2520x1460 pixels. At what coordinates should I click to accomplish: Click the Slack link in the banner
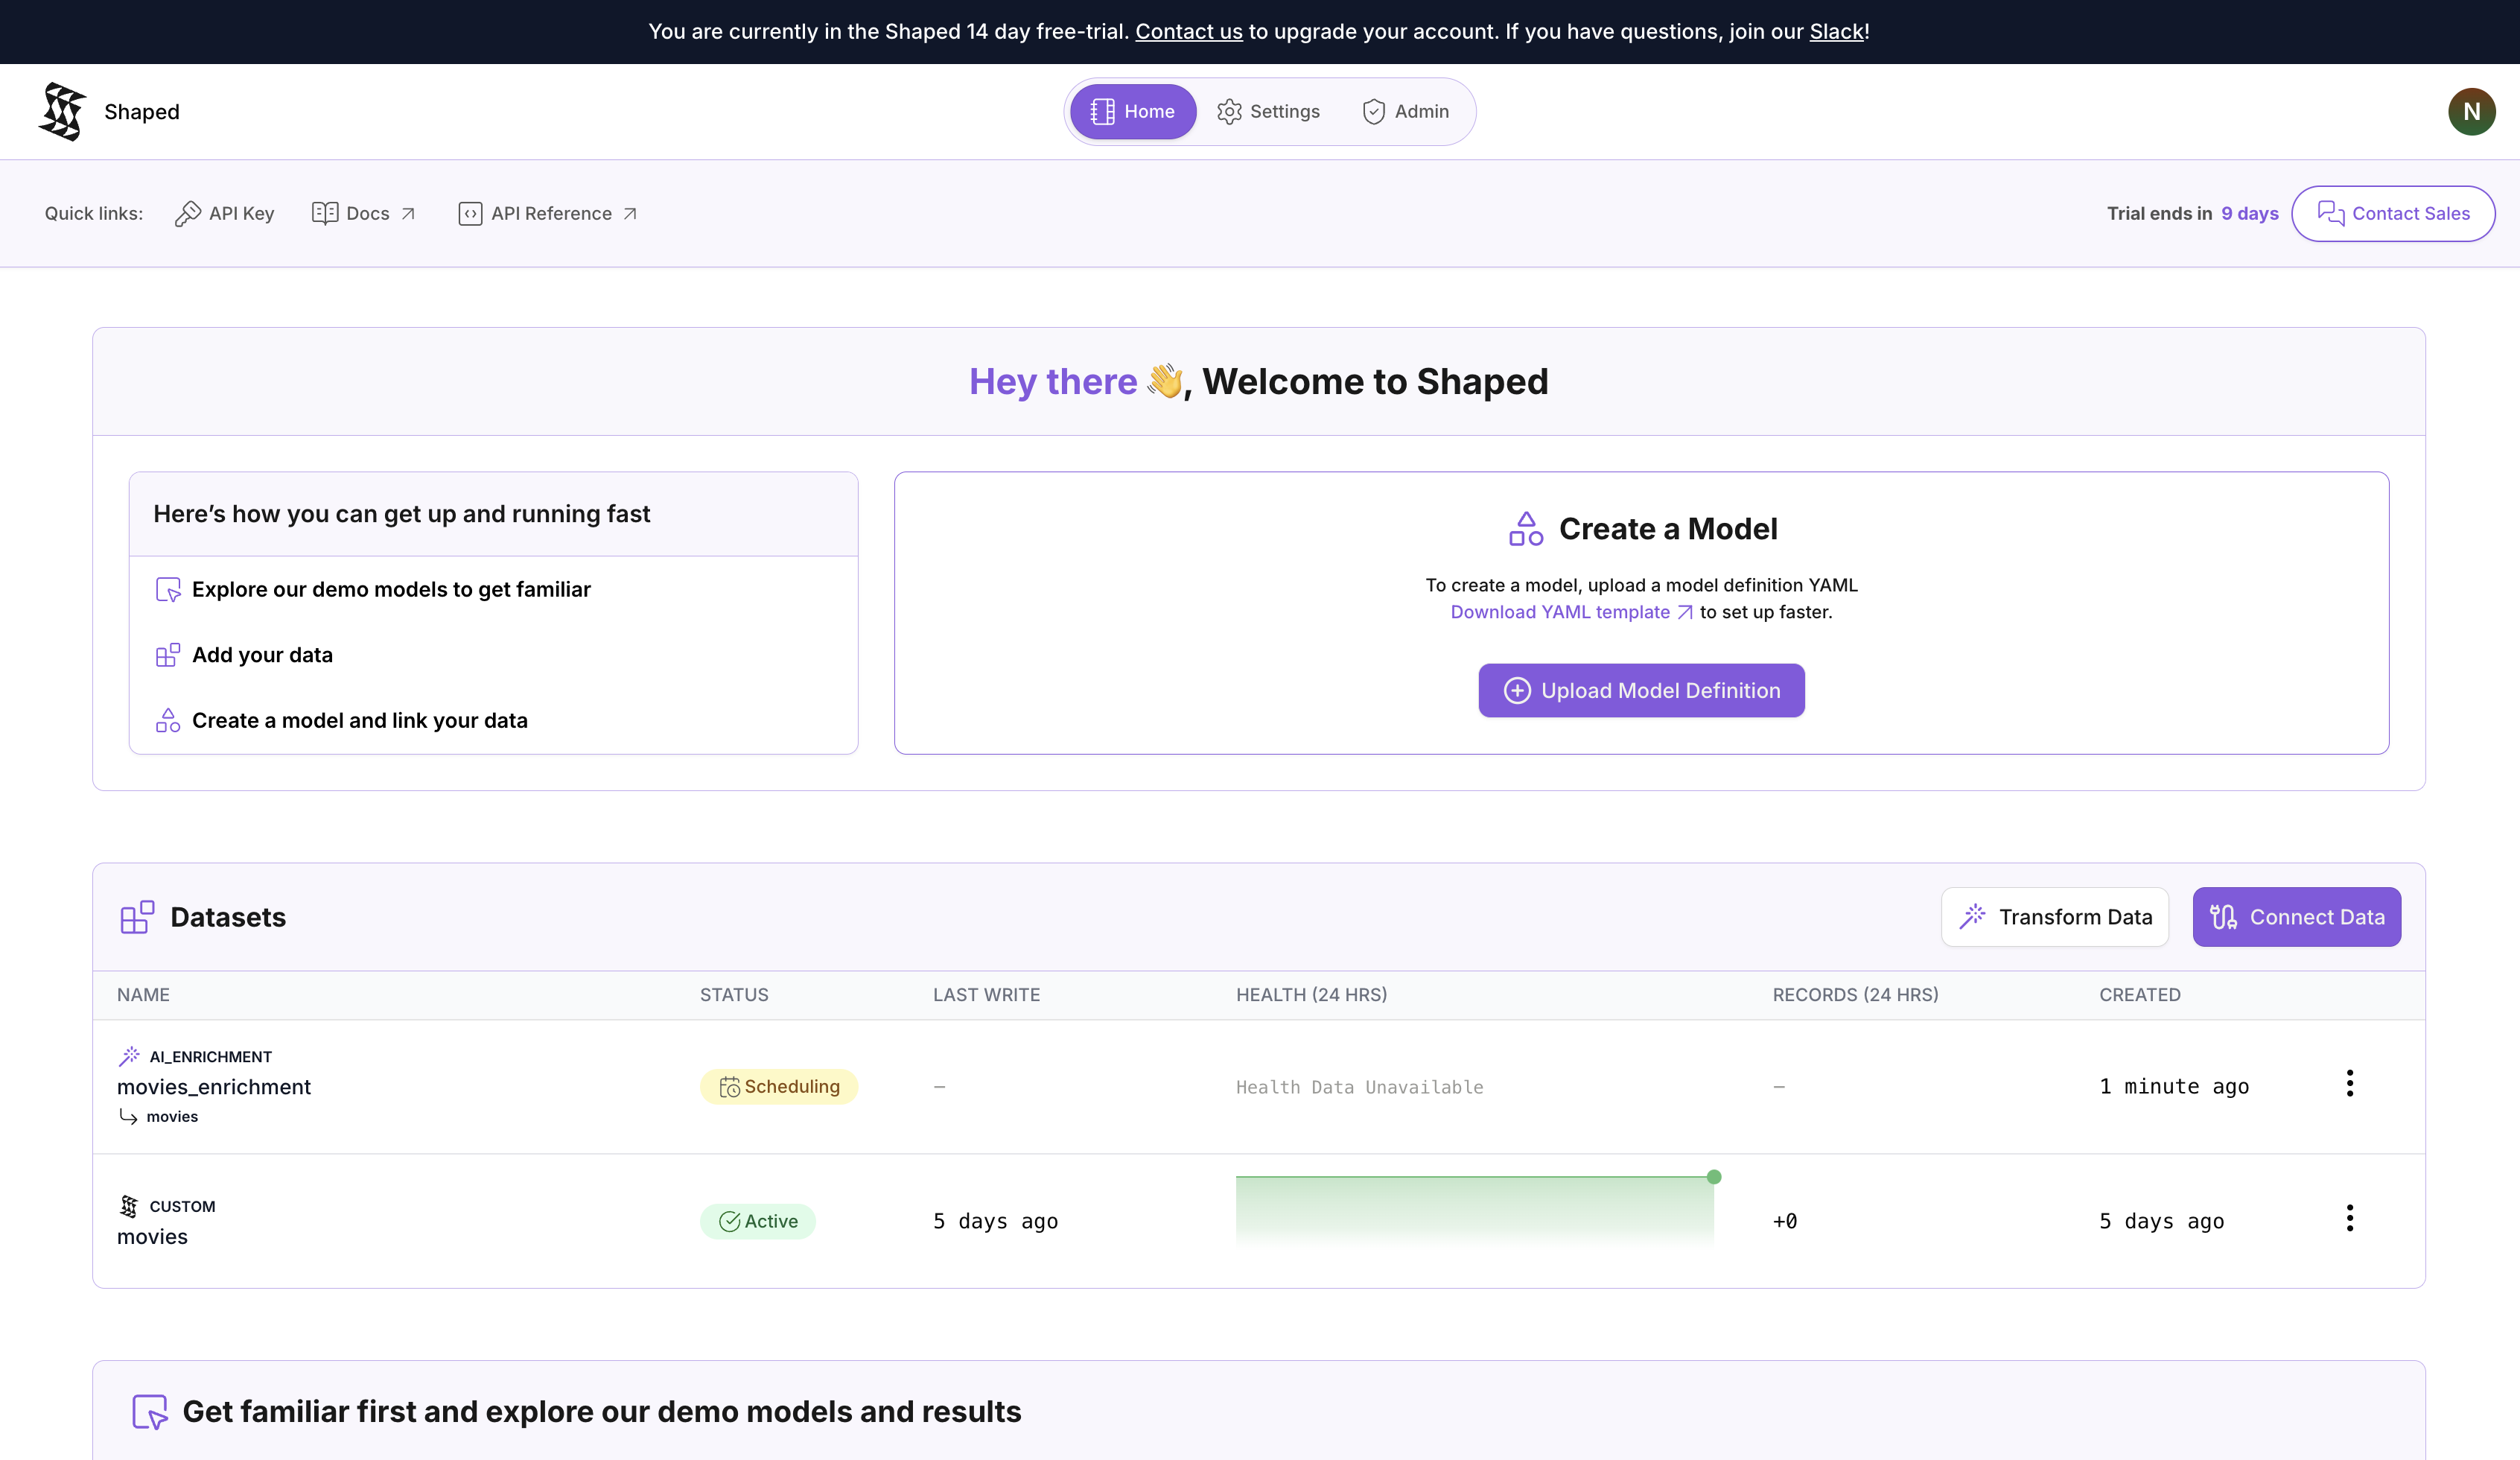click(1836, 31)
